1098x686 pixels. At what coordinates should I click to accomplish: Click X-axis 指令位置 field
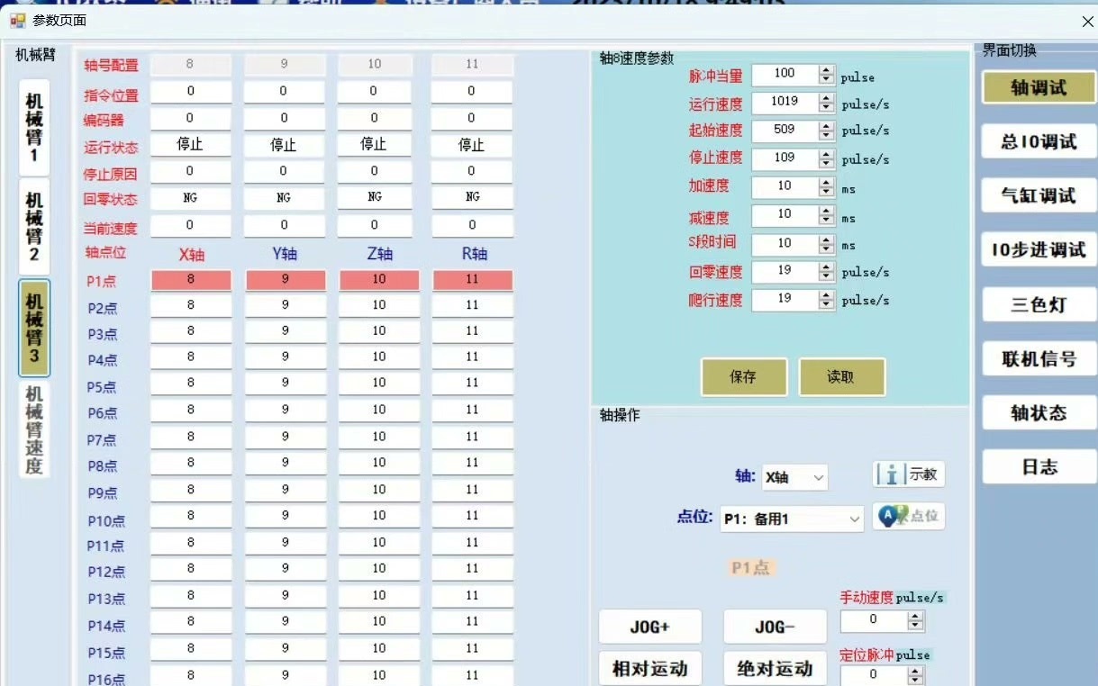(191, 92)
